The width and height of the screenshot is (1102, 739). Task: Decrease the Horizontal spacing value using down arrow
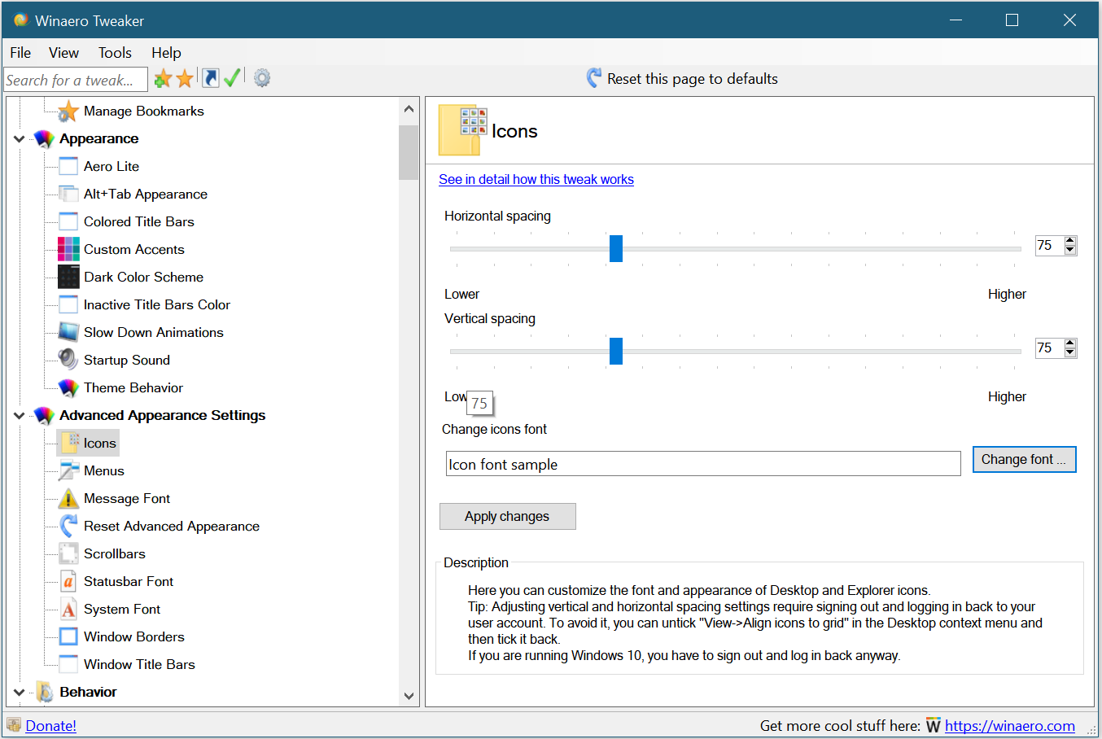(1070, 250)
